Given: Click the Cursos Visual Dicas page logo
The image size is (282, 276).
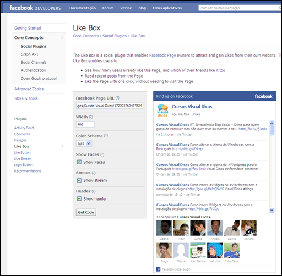Looking at the screenshot, I should 162,111.
